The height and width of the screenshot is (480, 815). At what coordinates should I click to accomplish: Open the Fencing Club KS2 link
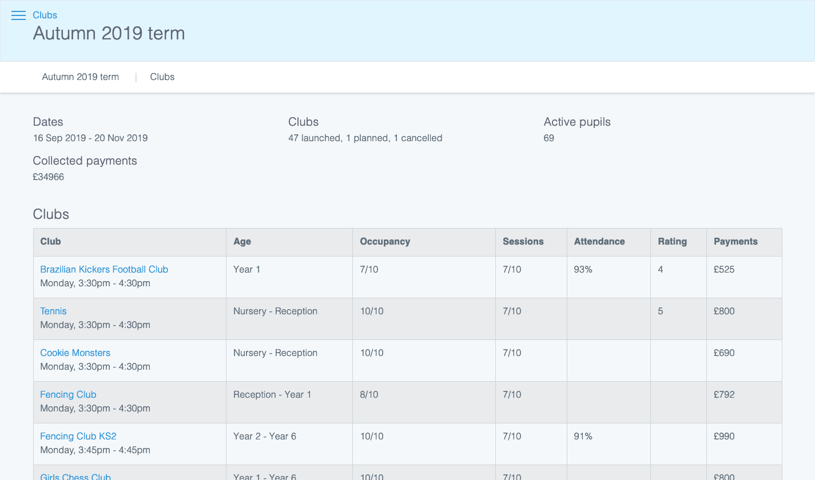click(78, 437)
